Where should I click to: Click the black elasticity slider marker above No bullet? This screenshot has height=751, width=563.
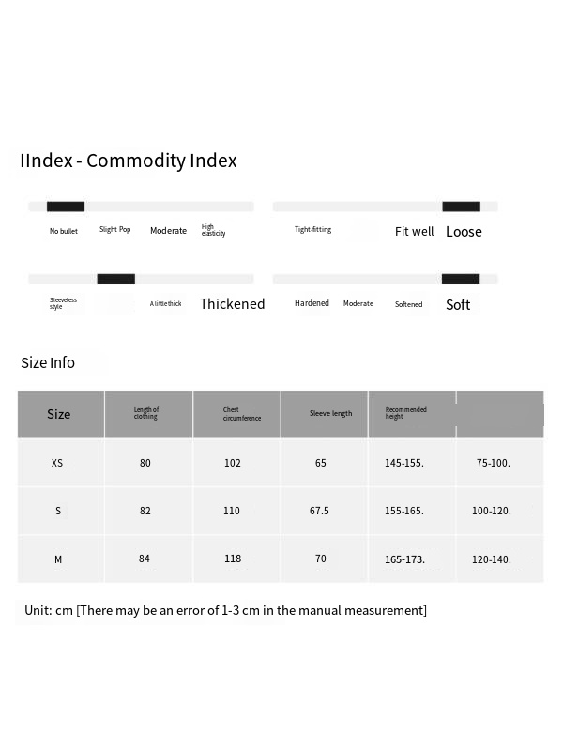point(66,207)
